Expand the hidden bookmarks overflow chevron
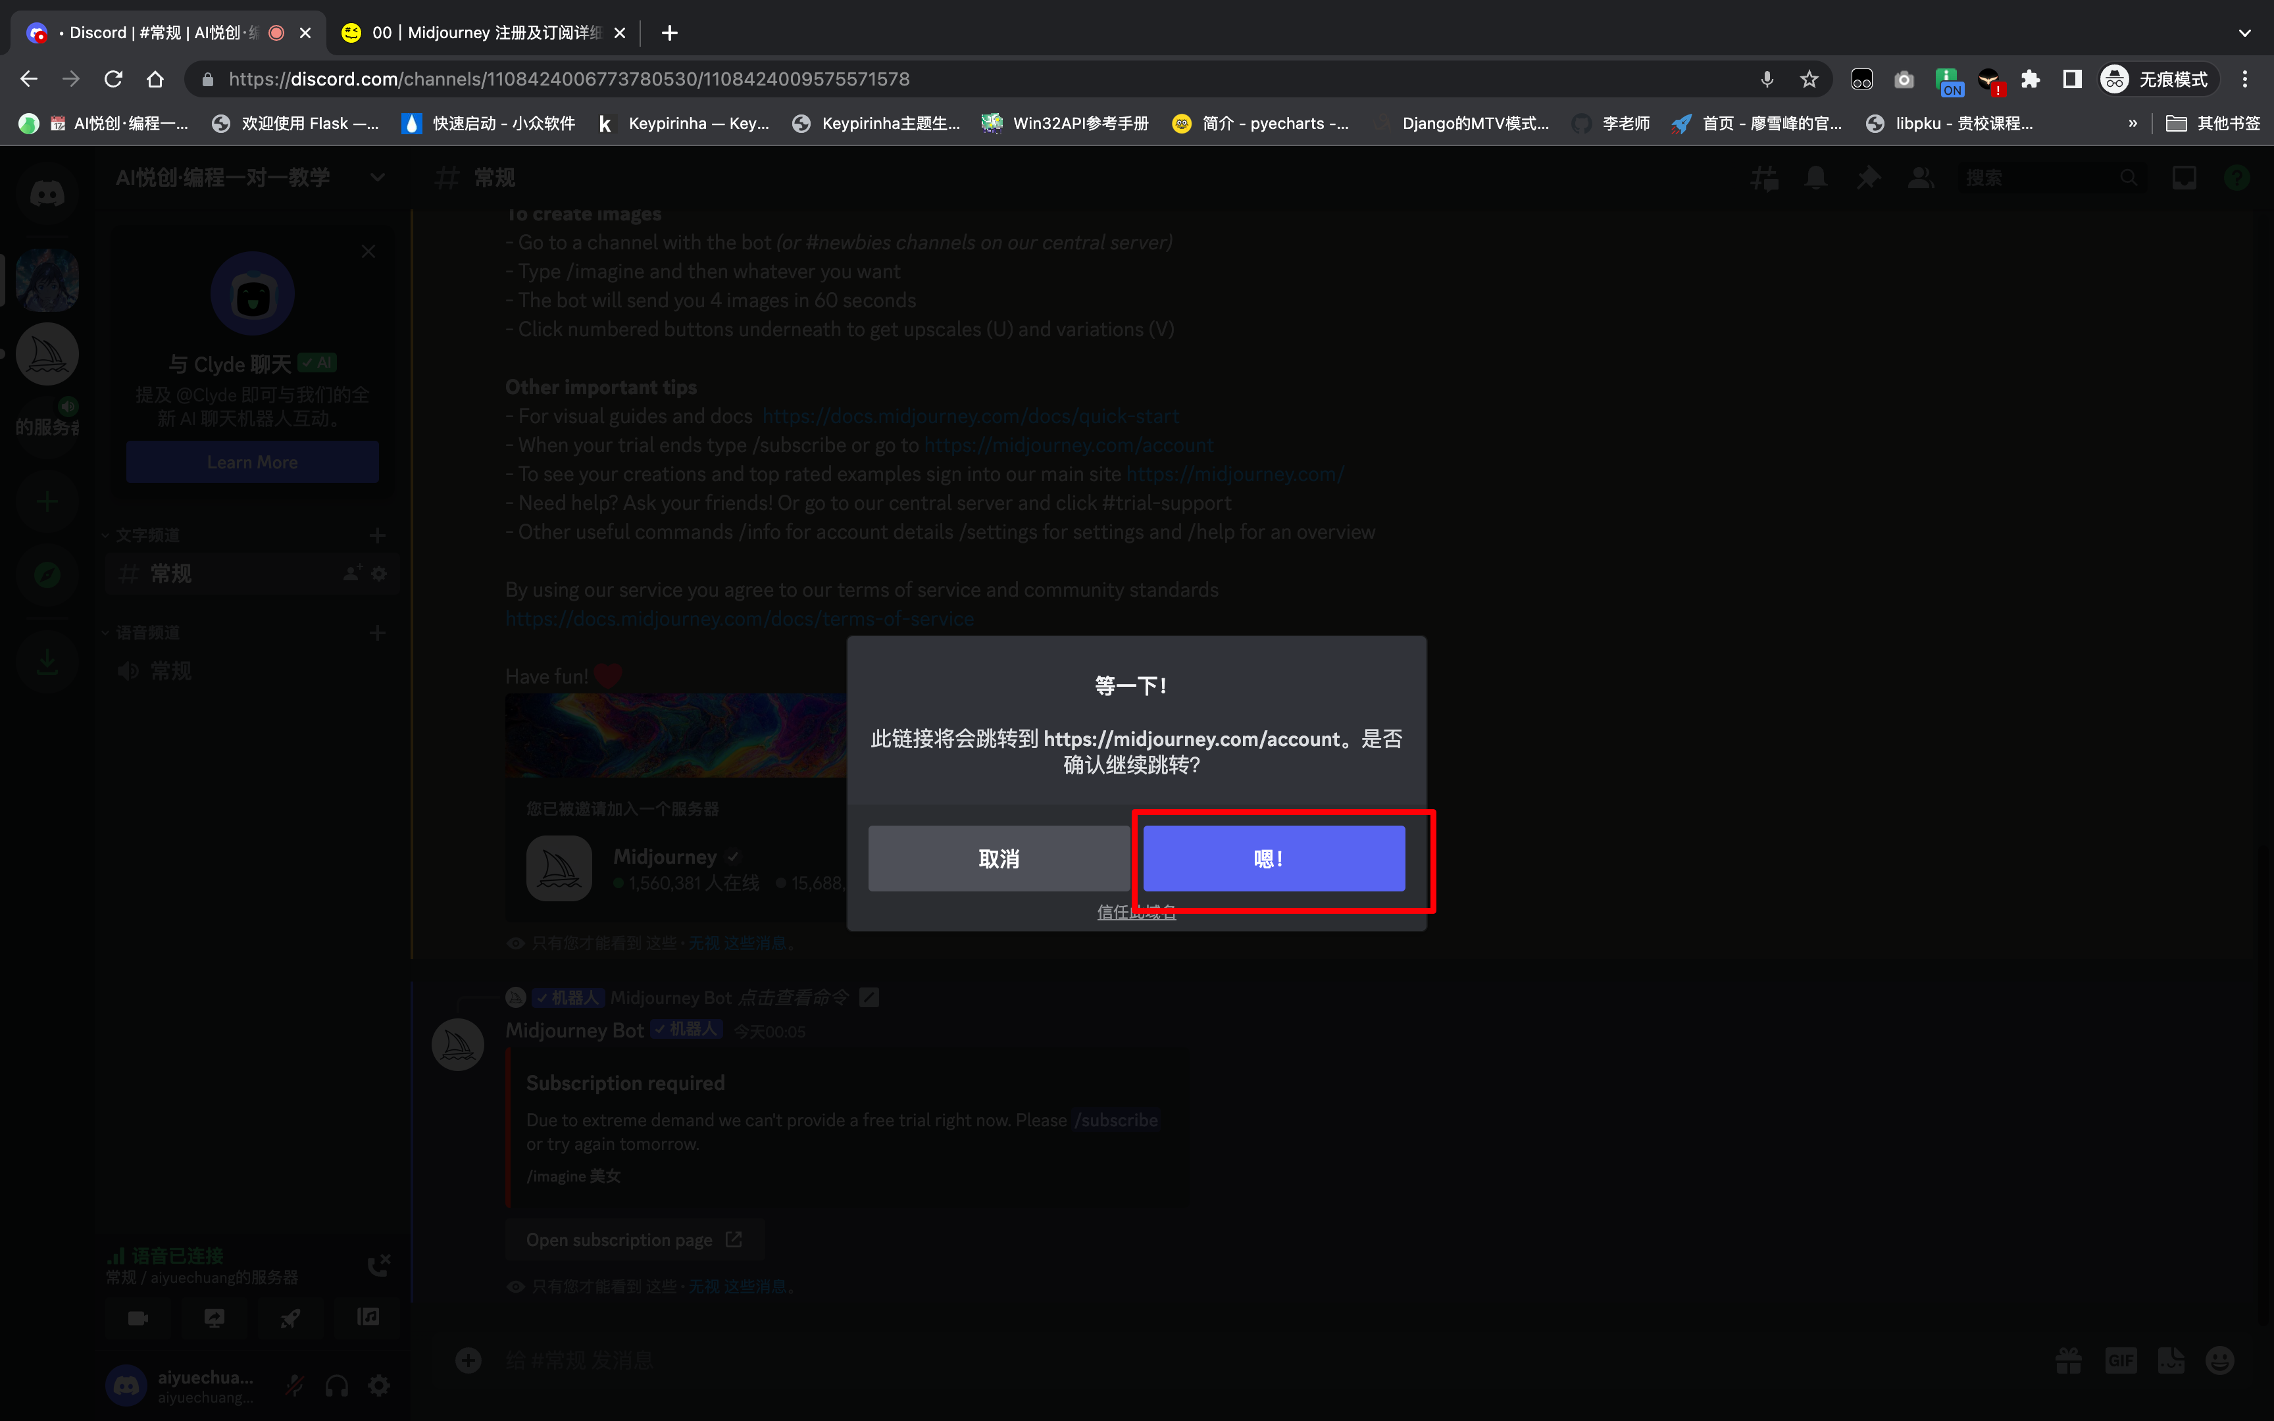 coord(2132,123)
